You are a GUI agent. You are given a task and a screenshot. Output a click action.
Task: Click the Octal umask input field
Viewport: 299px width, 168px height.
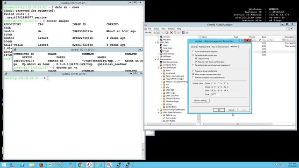coord(215,94)
